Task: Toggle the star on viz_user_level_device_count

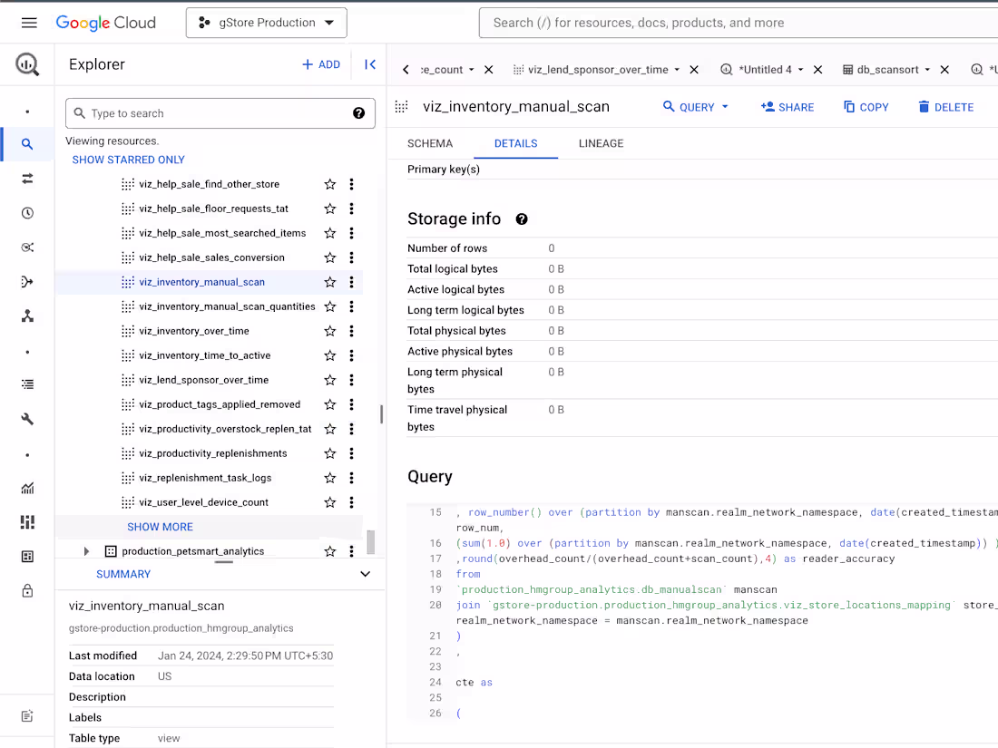Action: 329,501
